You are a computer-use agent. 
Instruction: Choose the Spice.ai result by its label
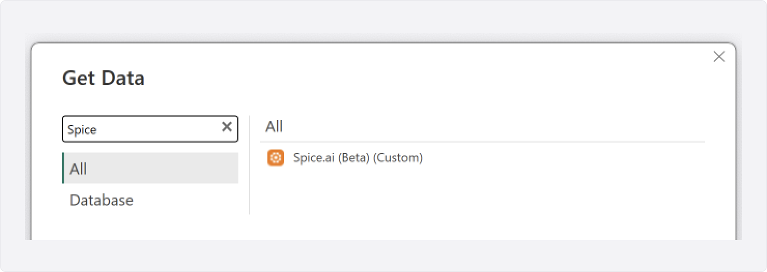click(358, 158)
